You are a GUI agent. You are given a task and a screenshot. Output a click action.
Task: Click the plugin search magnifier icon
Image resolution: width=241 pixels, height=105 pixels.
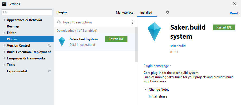click(x=59, y=22)
